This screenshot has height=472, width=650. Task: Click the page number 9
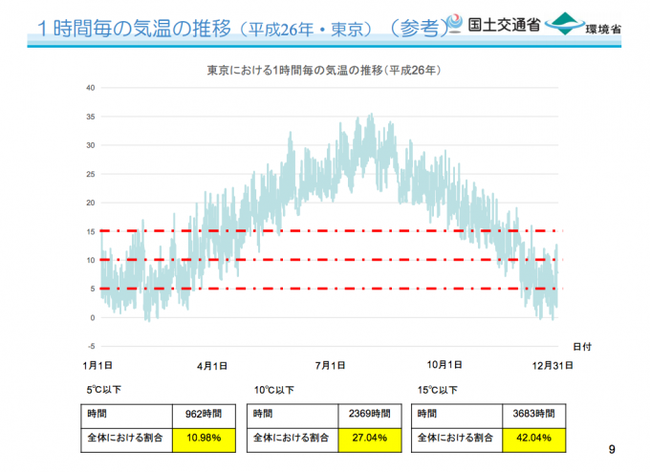(x=612, y=449)
